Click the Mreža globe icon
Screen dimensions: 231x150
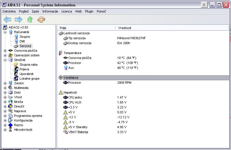10,102
